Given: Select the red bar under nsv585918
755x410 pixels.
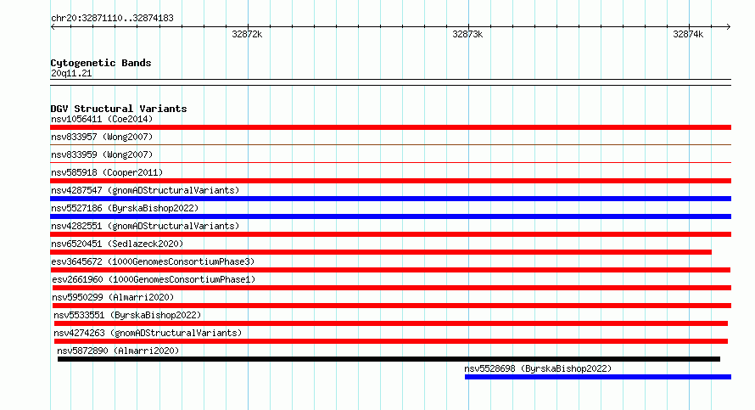Looking at the screenshot, I should click(x=390, y=181).
